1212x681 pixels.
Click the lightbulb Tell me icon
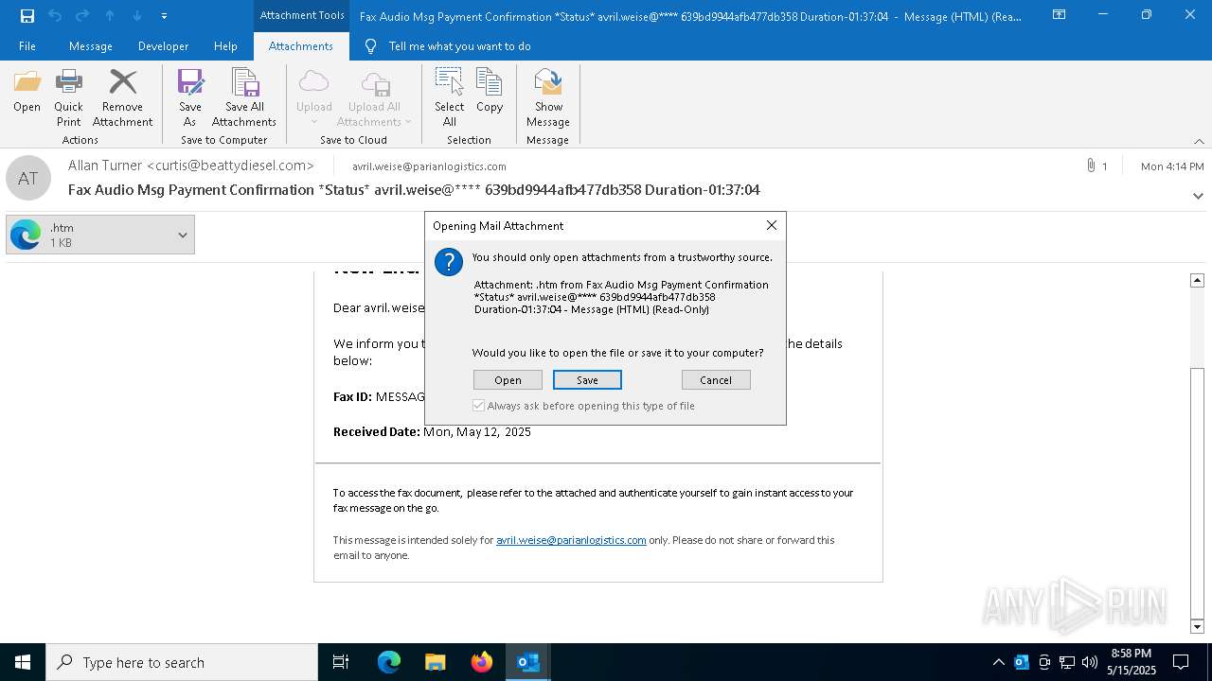click(x=370, y=46)
